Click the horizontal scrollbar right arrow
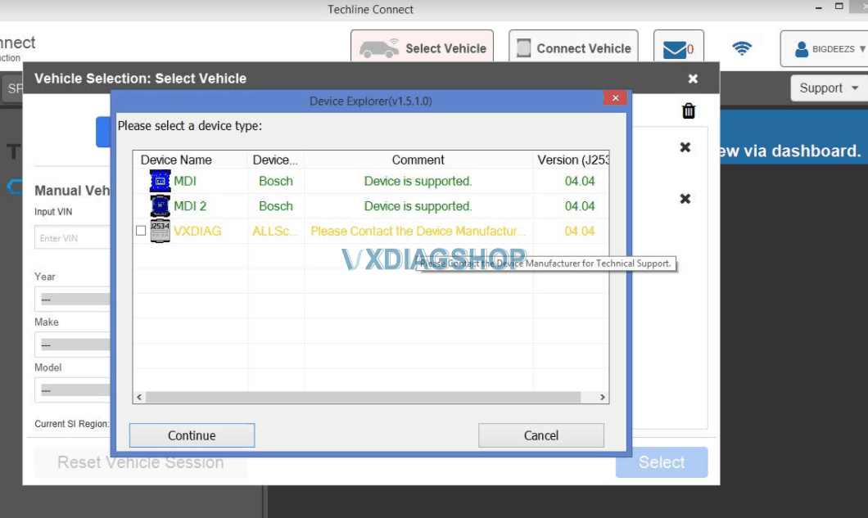The width and height of the screenshot is (868, 518). [603, 398]
